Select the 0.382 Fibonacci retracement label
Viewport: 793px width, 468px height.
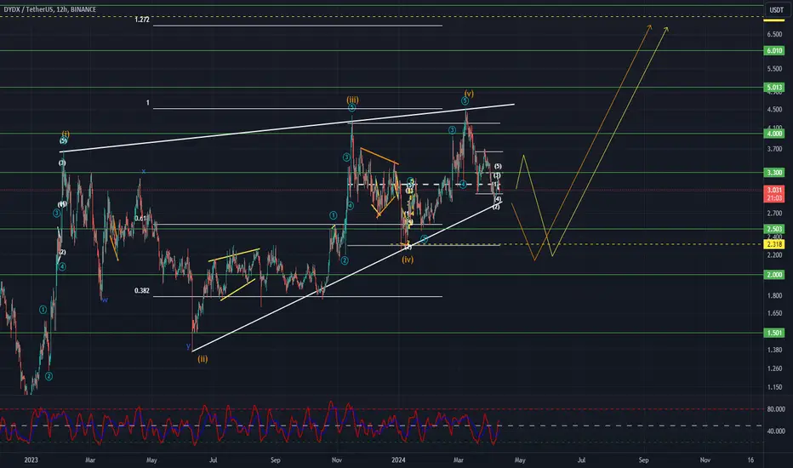pyautogui.click(x=141, y=291)
